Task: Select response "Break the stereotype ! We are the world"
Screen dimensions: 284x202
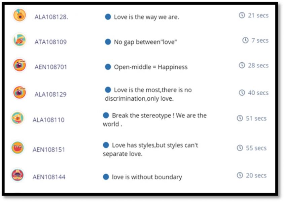Action: point(155,120)
